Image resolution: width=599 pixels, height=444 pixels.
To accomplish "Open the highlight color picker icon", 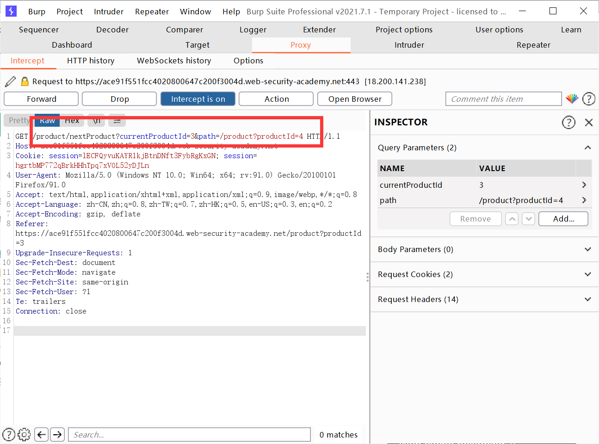I will pos(572,99).
